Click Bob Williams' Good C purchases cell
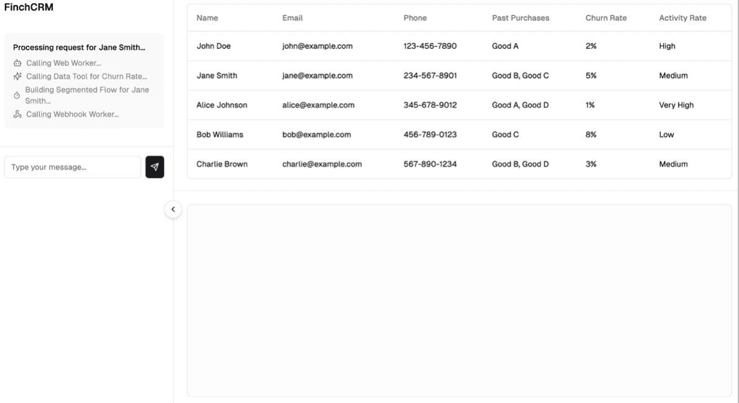739x403 pixels. 506,135
